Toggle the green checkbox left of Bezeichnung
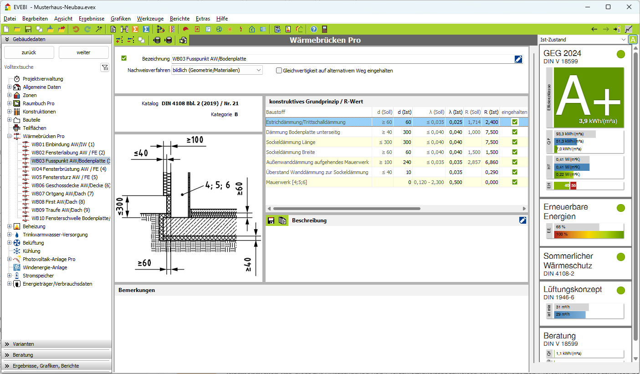 (124, 58)
